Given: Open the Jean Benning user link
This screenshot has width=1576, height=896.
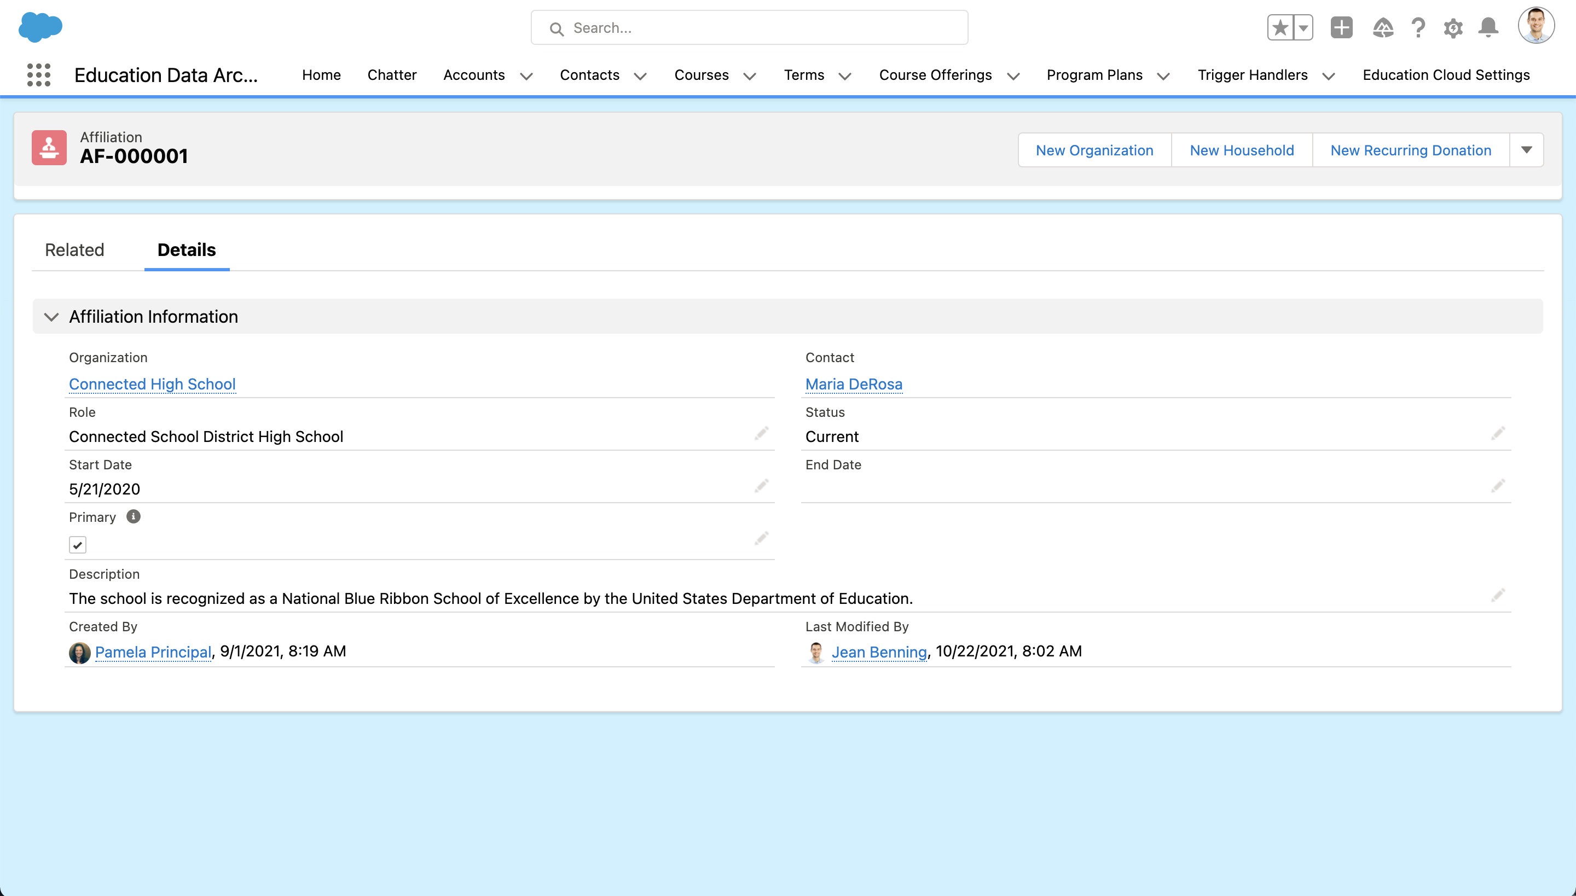Looking at the screenshot, I should point(879,651).
